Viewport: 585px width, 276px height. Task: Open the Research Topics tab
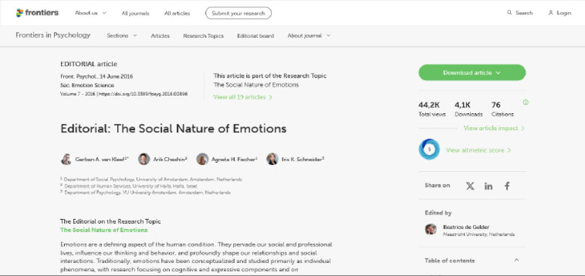tap(203, 36)
